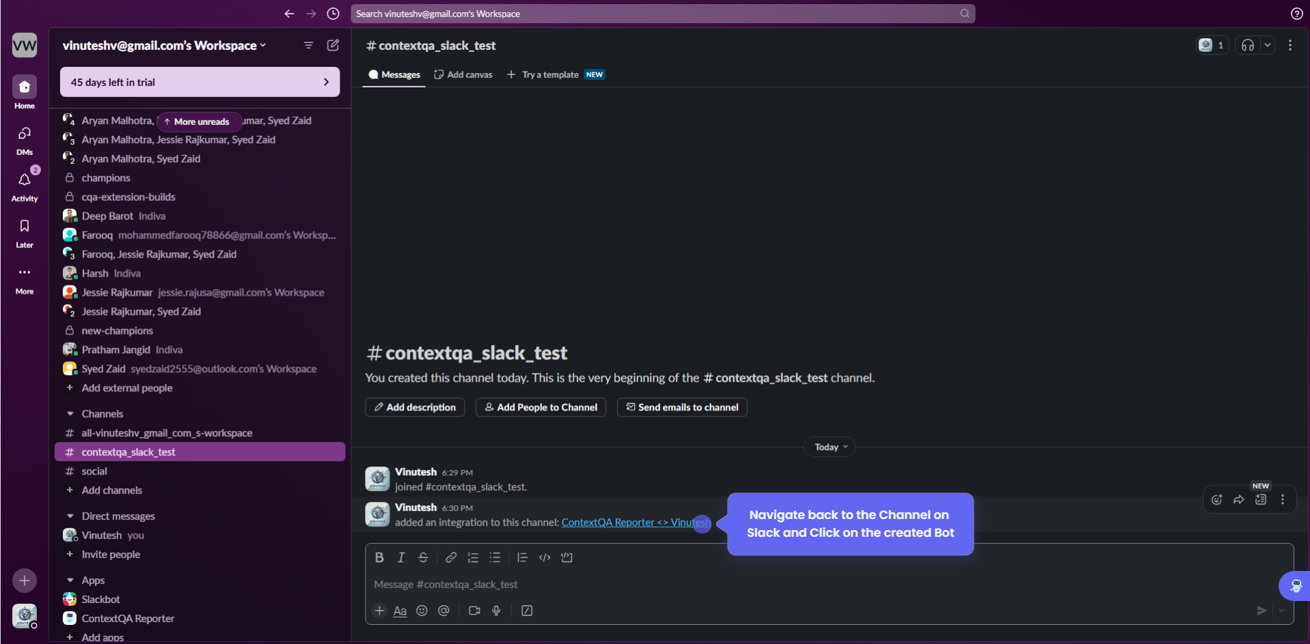Image resolution: width=1310 pixels, height=644 pixels.
Task: Click the Add description button
Action: (x=415, y=407)
